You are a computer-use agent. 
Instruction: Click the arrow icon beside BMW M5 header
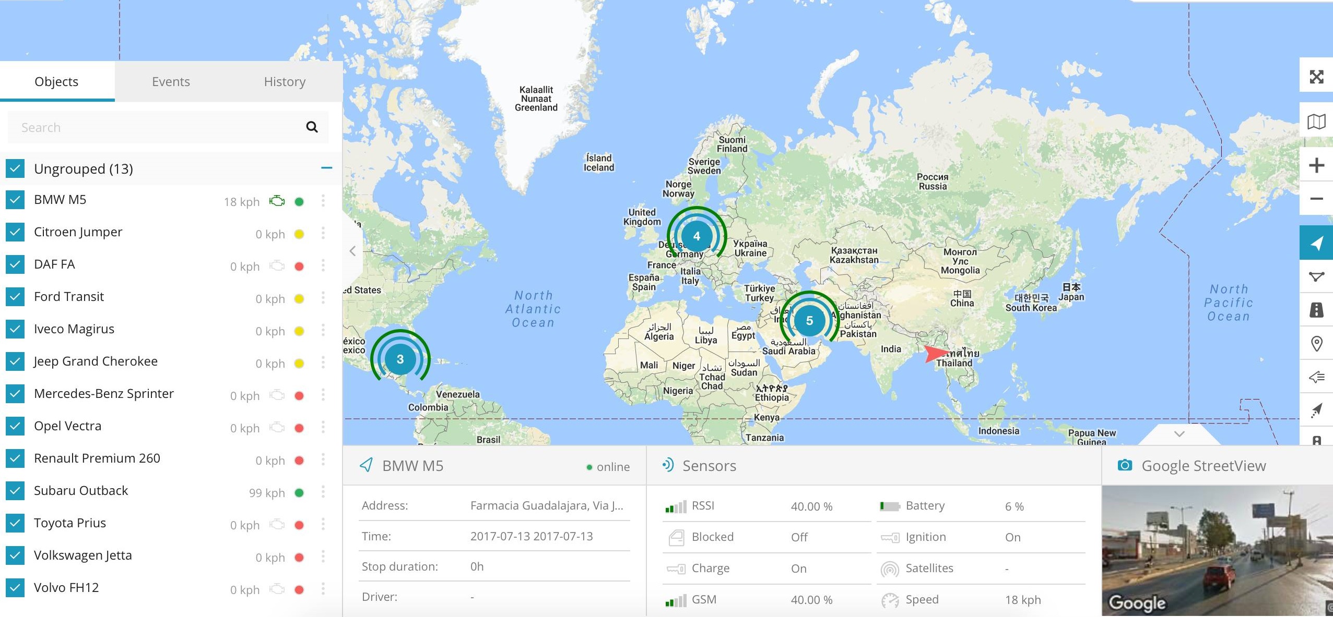pos(367,465)
